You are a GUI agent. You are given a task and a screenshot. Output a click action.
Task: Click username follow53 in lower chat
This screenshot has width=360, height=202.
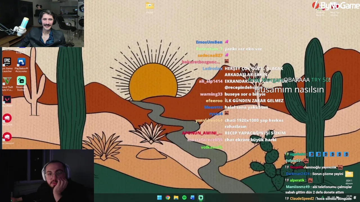pos(293,161)
